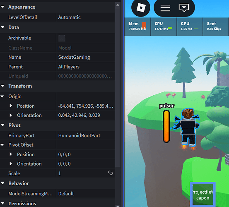
Task: Collapse the Pivot section
Action: coord(2,125)
